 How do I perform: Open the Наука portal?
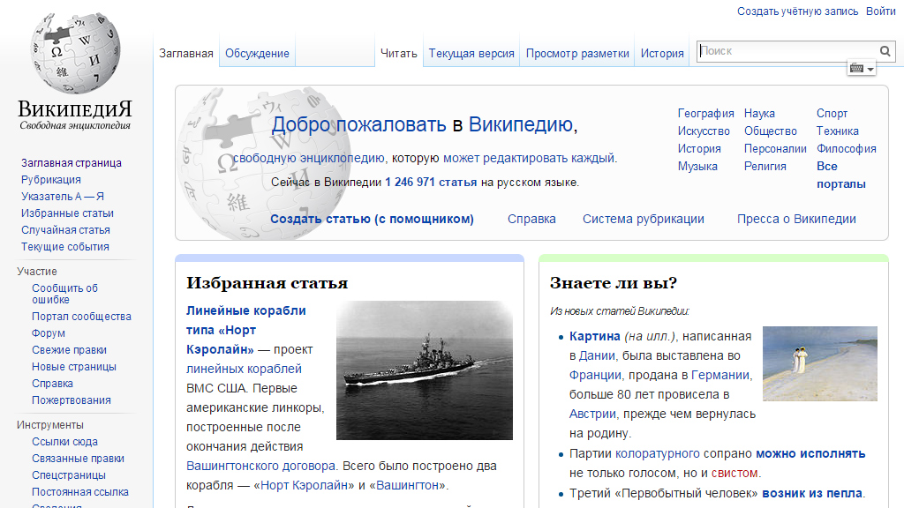pyautogui.click(x=759, y=114)
